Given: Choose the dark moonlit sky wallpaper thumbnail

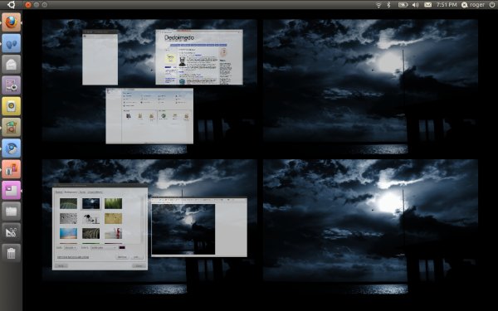Looking at the screenshot, I should tap(90, 203).
